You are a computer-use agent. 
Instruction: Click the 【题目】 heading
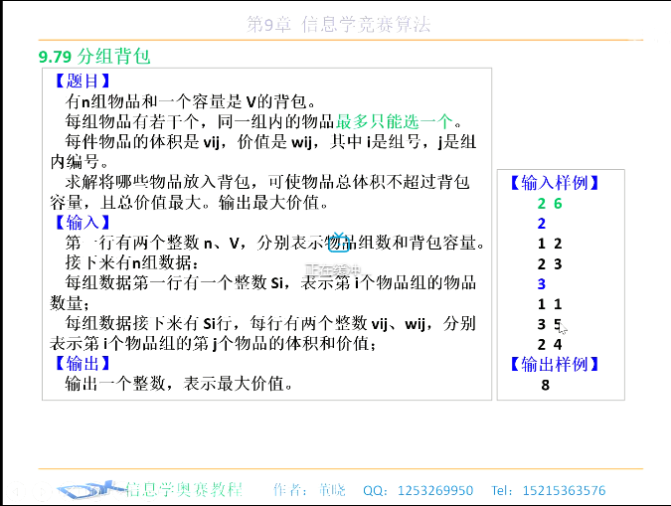83,81
